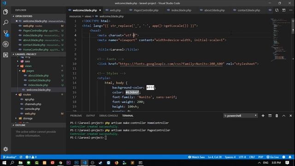The height and width of the screenshot is (166, 295).
Task: Click Ln 4, Col 28 in status bar
Action: (x=215, y=157)
